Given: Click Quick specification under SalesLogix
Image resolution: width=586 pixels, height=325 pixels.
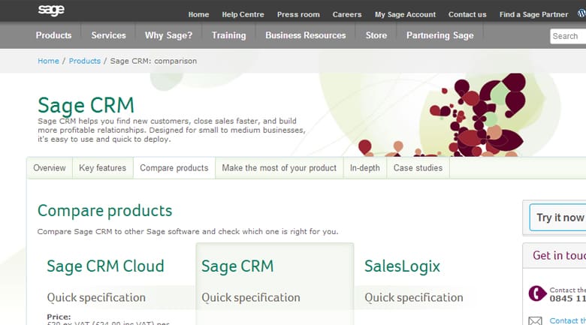Looking at the screenshot, I should [x=414, y=298].
